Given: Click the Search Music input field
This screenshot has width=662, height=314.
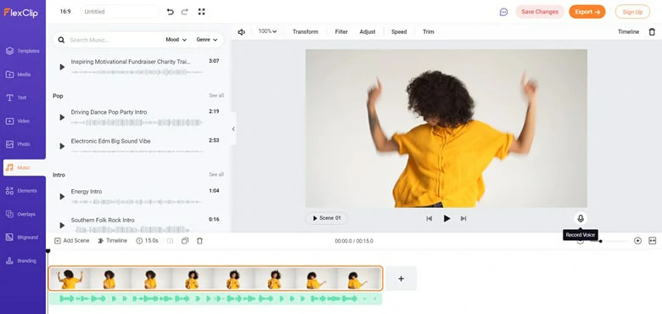Looking at the screenshot, I should pyautogui.click(x=114, y=40).
